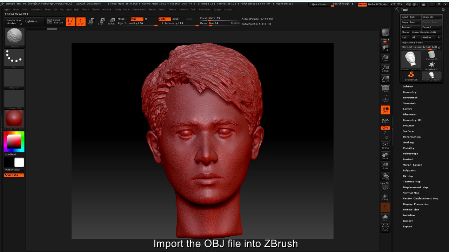
Task: Toggle Rgb paint mode
Action: (137, 19)
